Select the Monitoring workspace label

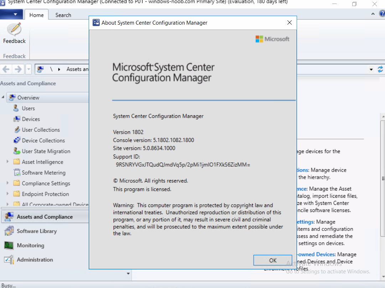(x=30, y=246)
